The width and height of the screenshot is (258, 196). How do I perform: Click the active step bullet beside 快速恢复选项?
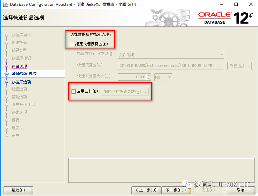(6, 74)
